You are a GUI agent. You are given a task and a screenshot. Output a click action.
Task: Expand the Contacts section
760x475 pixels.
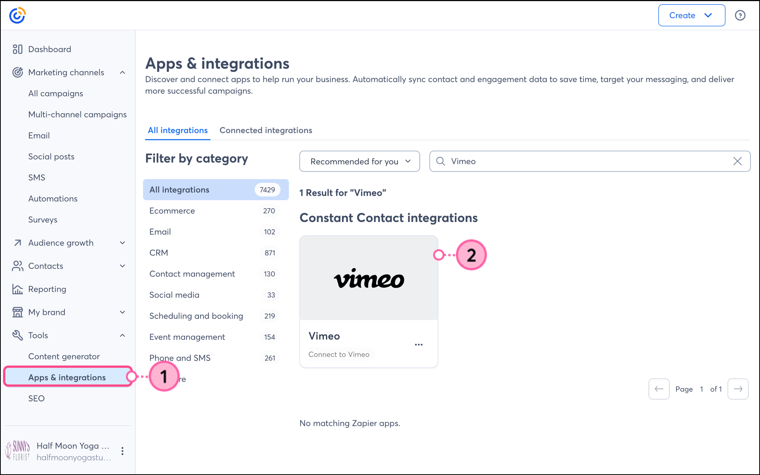[x=122, y=266]
